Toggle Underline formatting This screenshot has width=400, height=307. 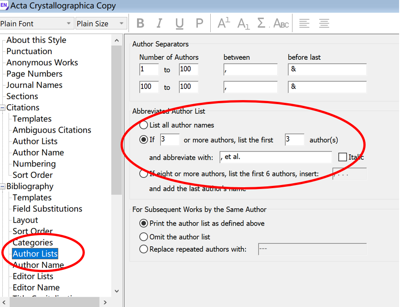pos(179,24)
